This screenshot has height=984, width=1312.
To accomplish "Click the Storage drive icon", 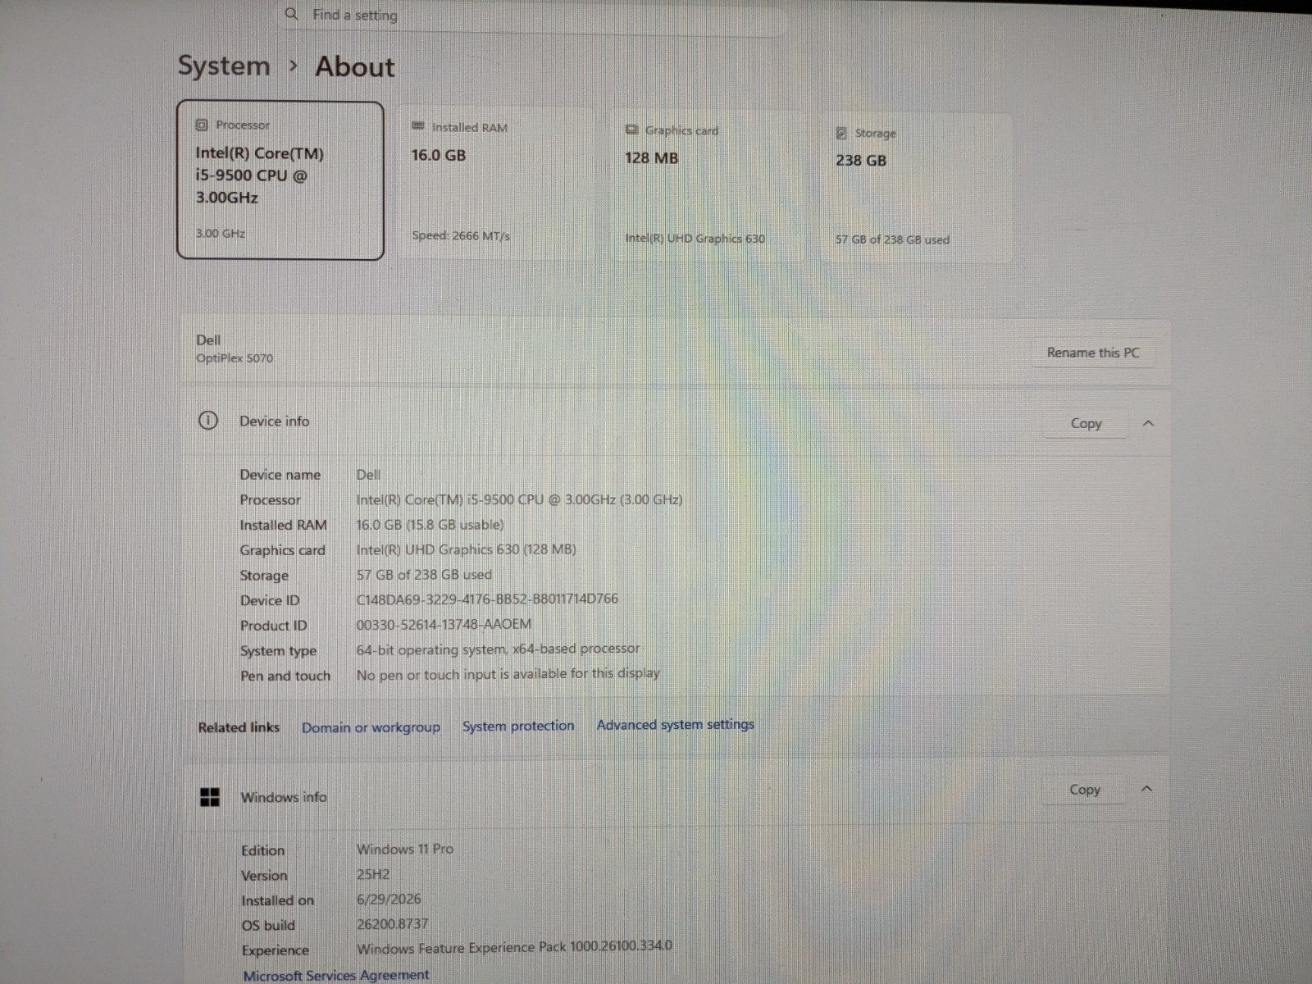I will click(x=841, y=133).
